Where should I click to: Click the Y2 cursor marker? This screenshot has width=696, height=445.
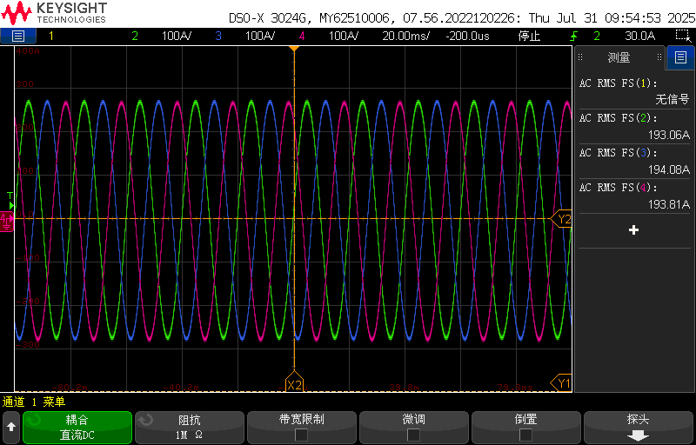coord(563,220)
